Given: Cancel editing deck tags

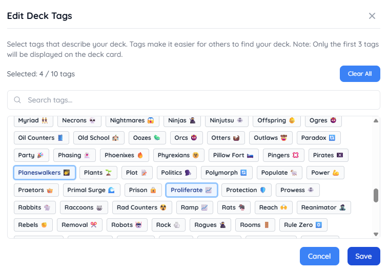Looking at the screenshot, I should coord(319,256).
